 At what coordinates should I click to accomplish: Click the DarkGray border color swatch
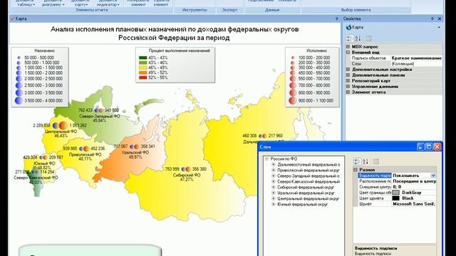pos(396,193)
